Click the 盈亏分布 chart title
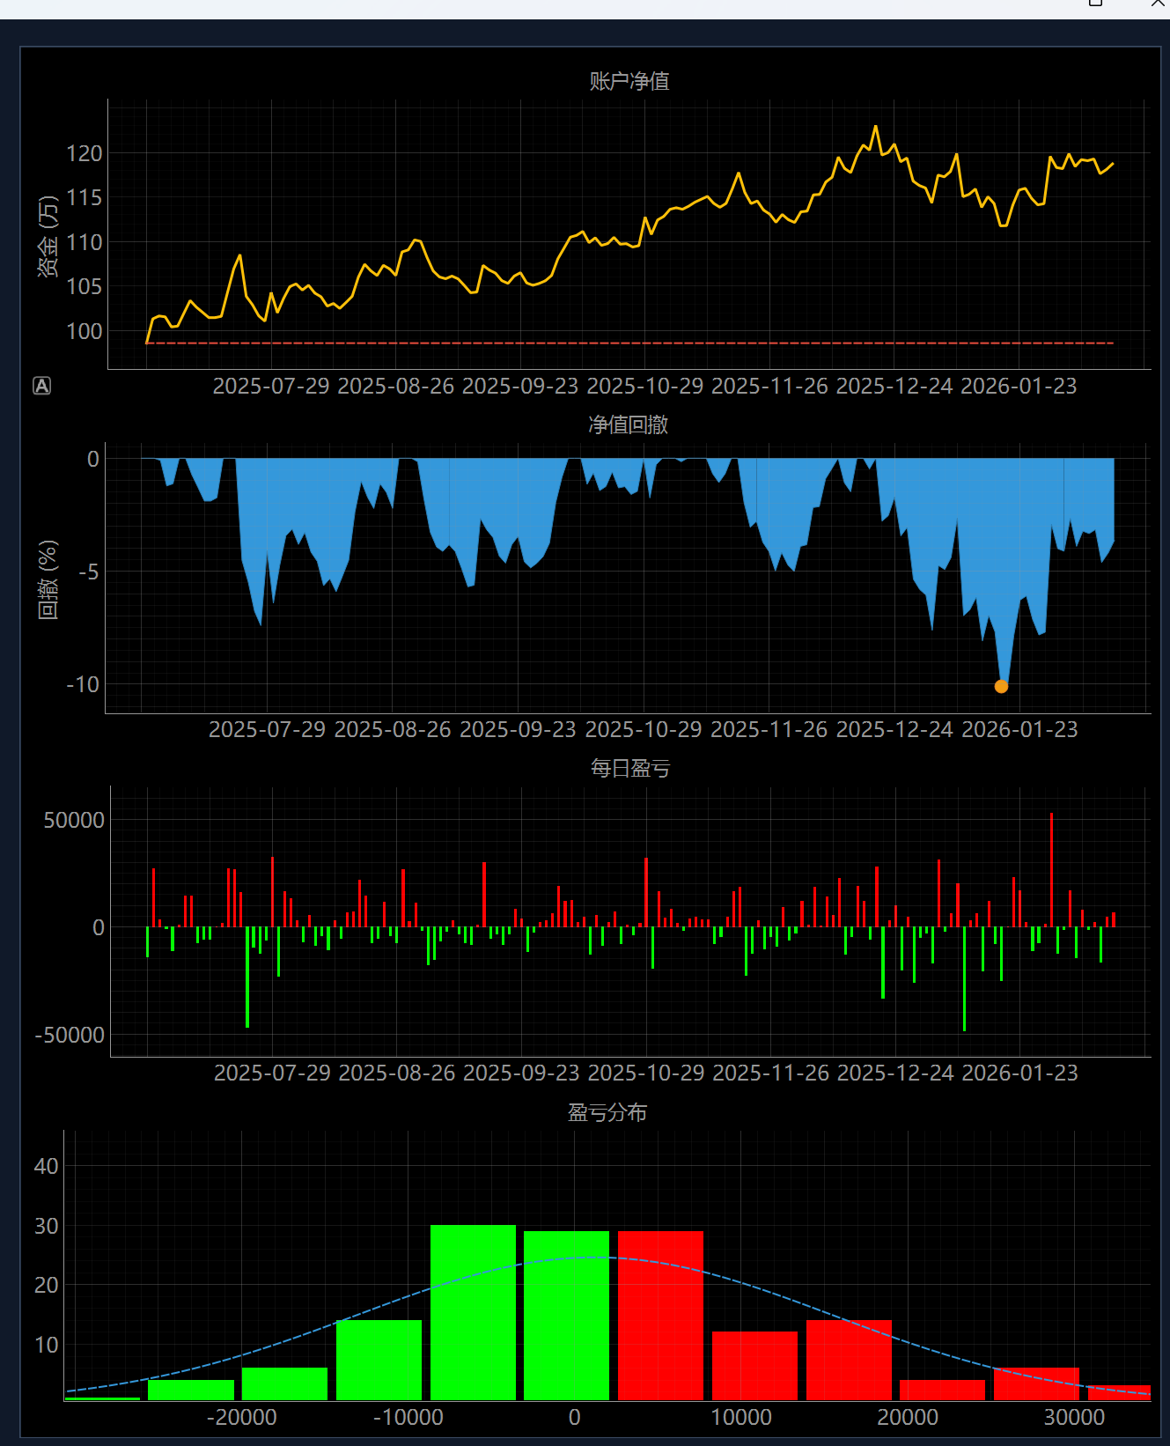Viewport: 1170px width, 1446px height. click(x=607, y=1113)
